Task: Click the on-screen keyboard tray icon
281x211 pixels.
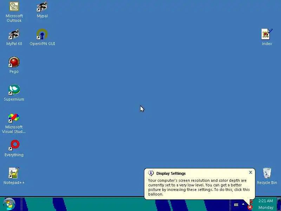Action: pos(236,205)
